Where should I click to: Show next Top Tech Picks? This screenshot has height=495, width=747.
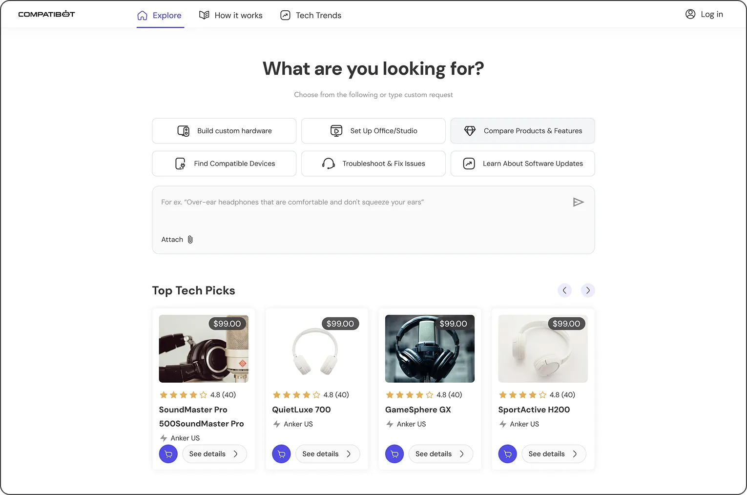click(588, 290)
